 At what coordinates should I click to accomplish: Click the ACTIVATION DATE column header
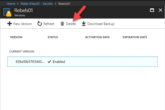(97, 37)
